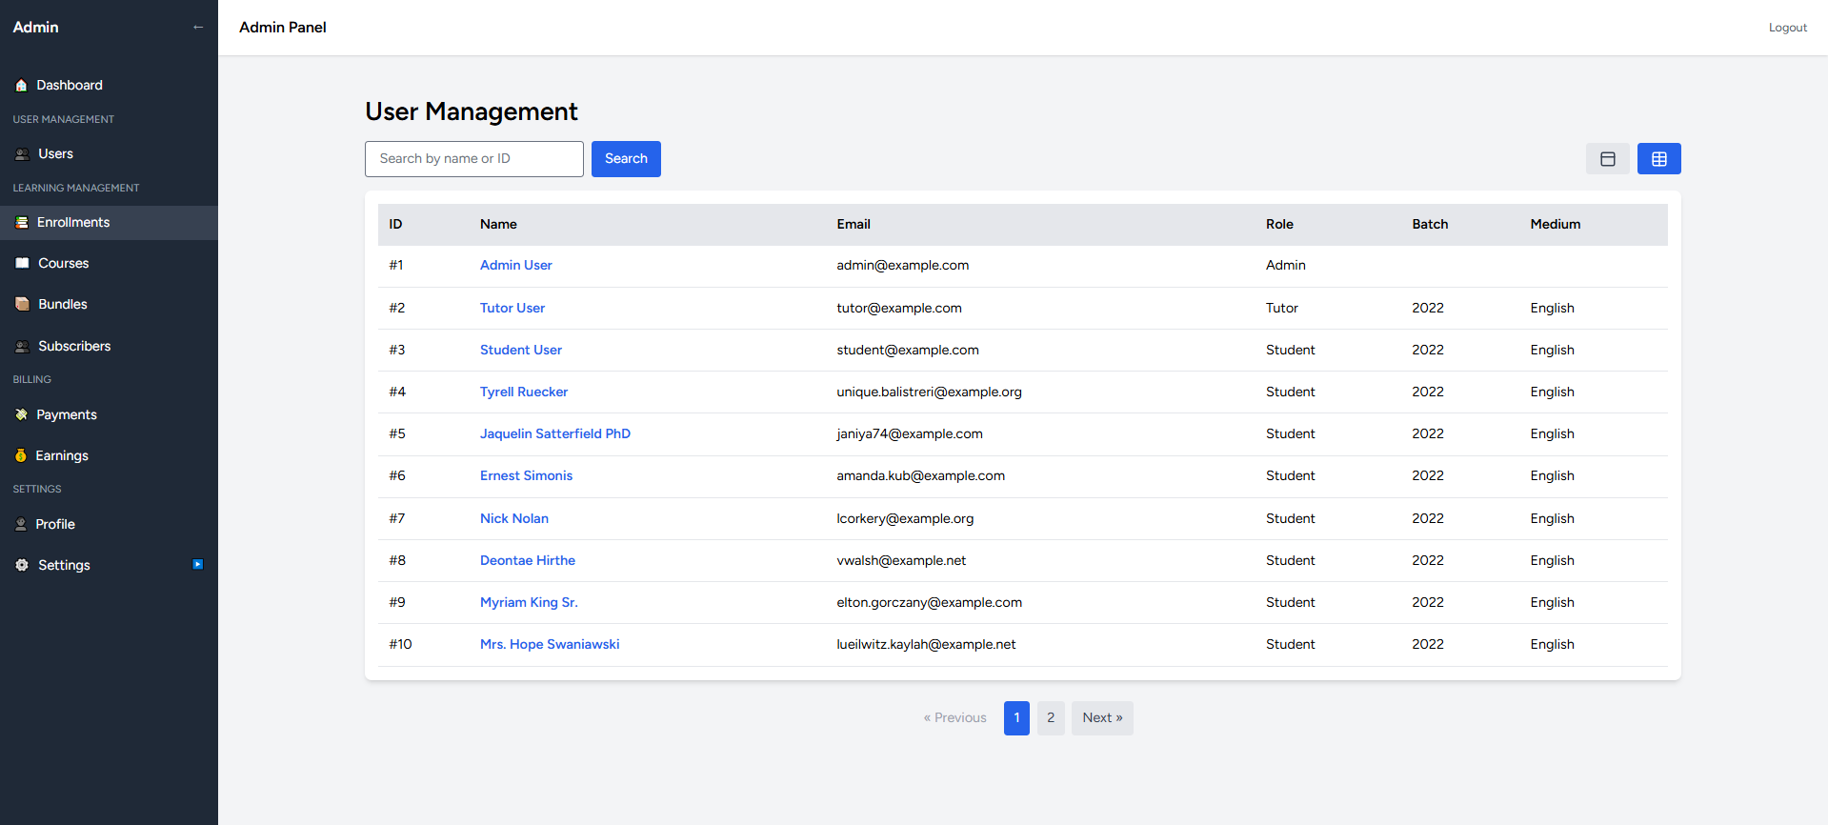The height and width of the screenshot is (825, 1828).
Task: Select pagination page 1
Action: [1016, 718]
